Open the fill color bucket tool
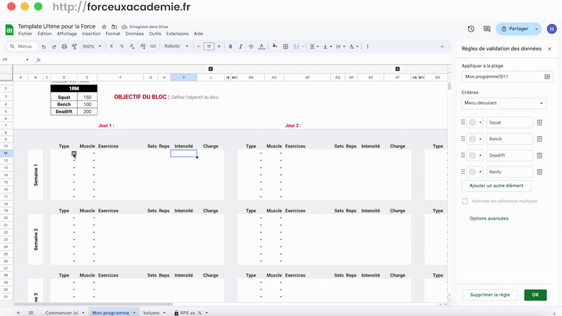Viewport: 562px width, 316px height. tap(275, 46)
